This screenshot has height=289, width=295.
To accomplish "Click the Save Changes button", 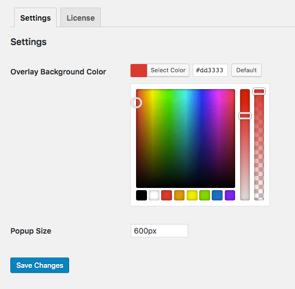I will (40, 265).
